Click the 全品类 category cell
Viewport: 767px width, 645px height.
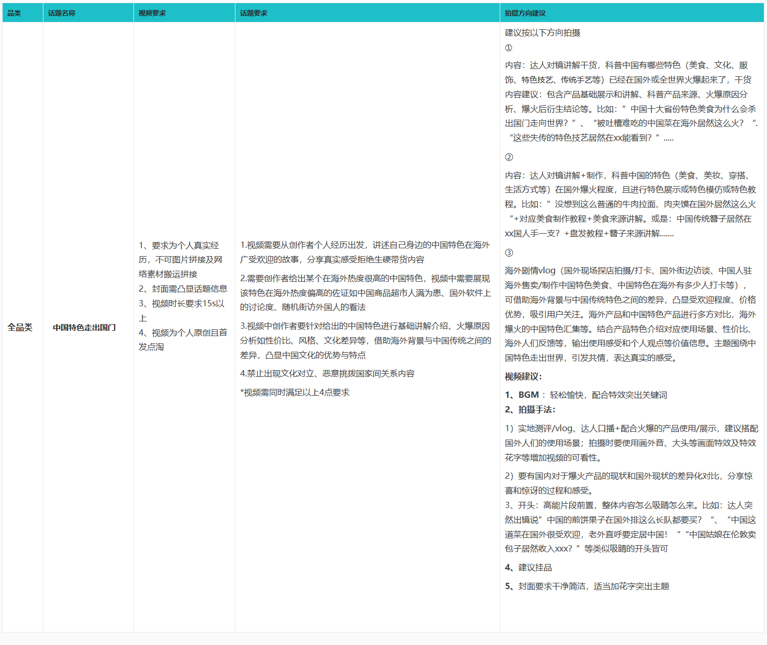pos(20,327)
